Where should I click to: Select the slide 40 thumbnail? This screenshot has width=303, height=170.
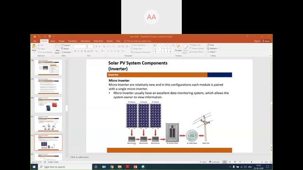(48, 105)
